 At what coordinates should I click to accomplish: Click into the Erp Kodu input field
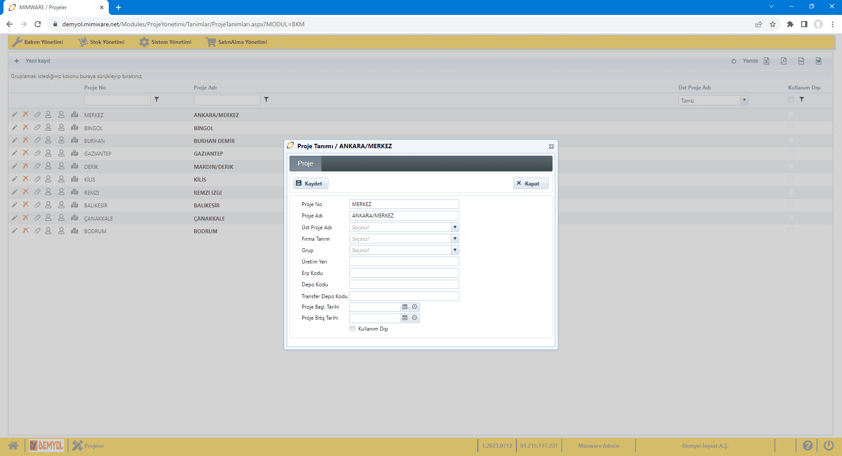404,273
